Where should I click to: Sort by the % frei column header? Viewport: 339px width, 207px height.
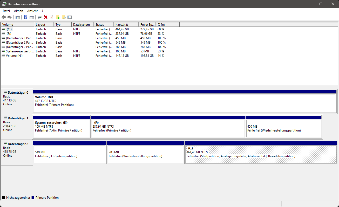[x=168, y=25]
